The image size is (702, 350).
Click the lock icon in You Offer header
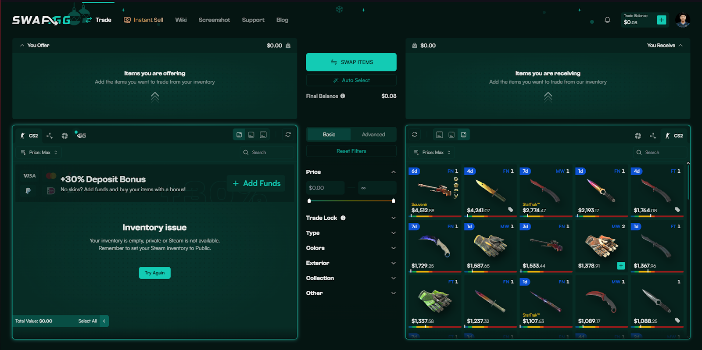(288, 45)
